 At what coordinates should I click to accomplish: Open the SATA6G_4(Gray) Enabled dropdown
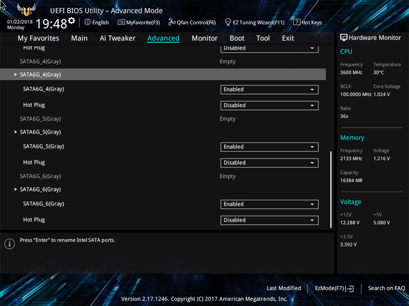point(269,90)
